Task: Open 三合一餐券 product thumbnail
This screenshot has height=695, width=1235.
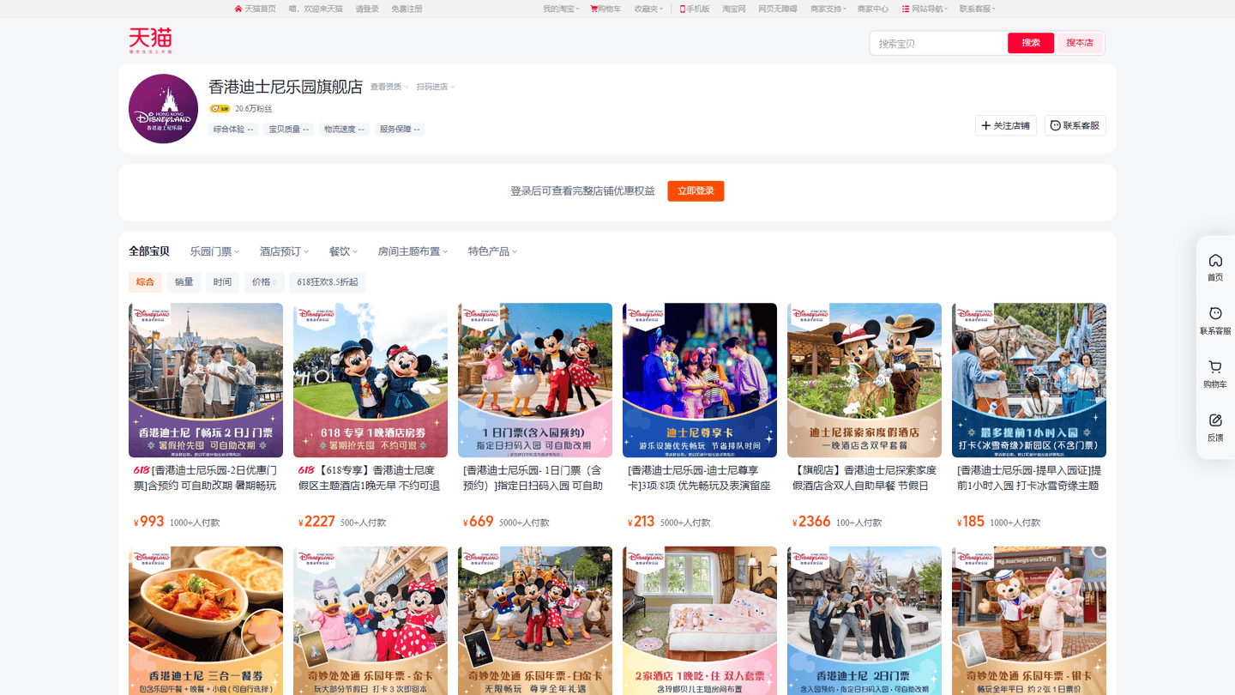Action: click(206, 620)
